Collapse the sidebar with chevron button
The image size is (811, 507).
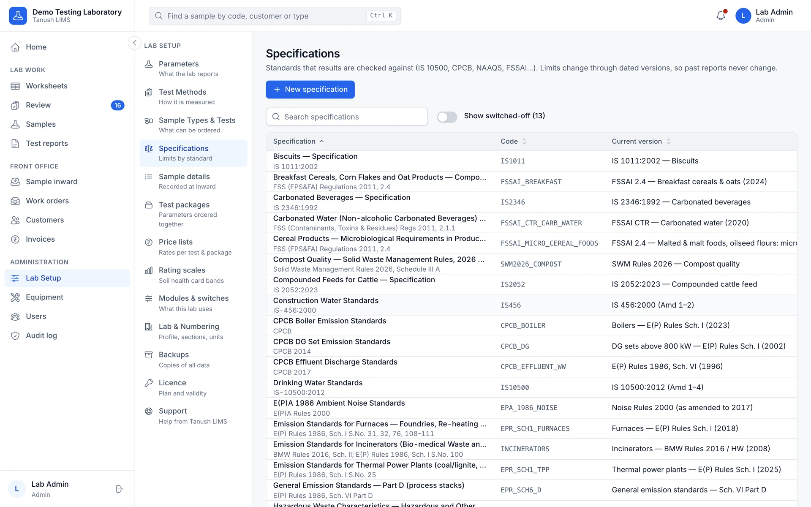tap(134, 43)
